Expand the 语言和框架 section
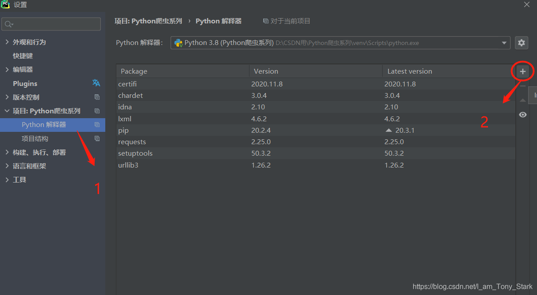The image size is (537, 295). tap(7, 166)
